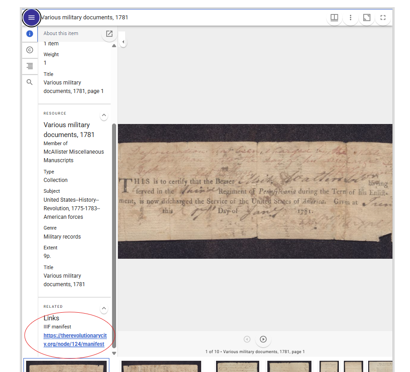Open metadata in a new window

pyautogui.click(x=109, y=34)
